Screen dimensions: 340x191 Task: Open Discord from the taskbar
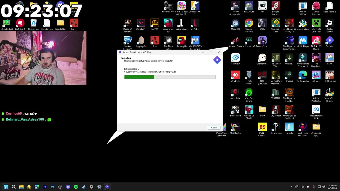coord(68,187)
